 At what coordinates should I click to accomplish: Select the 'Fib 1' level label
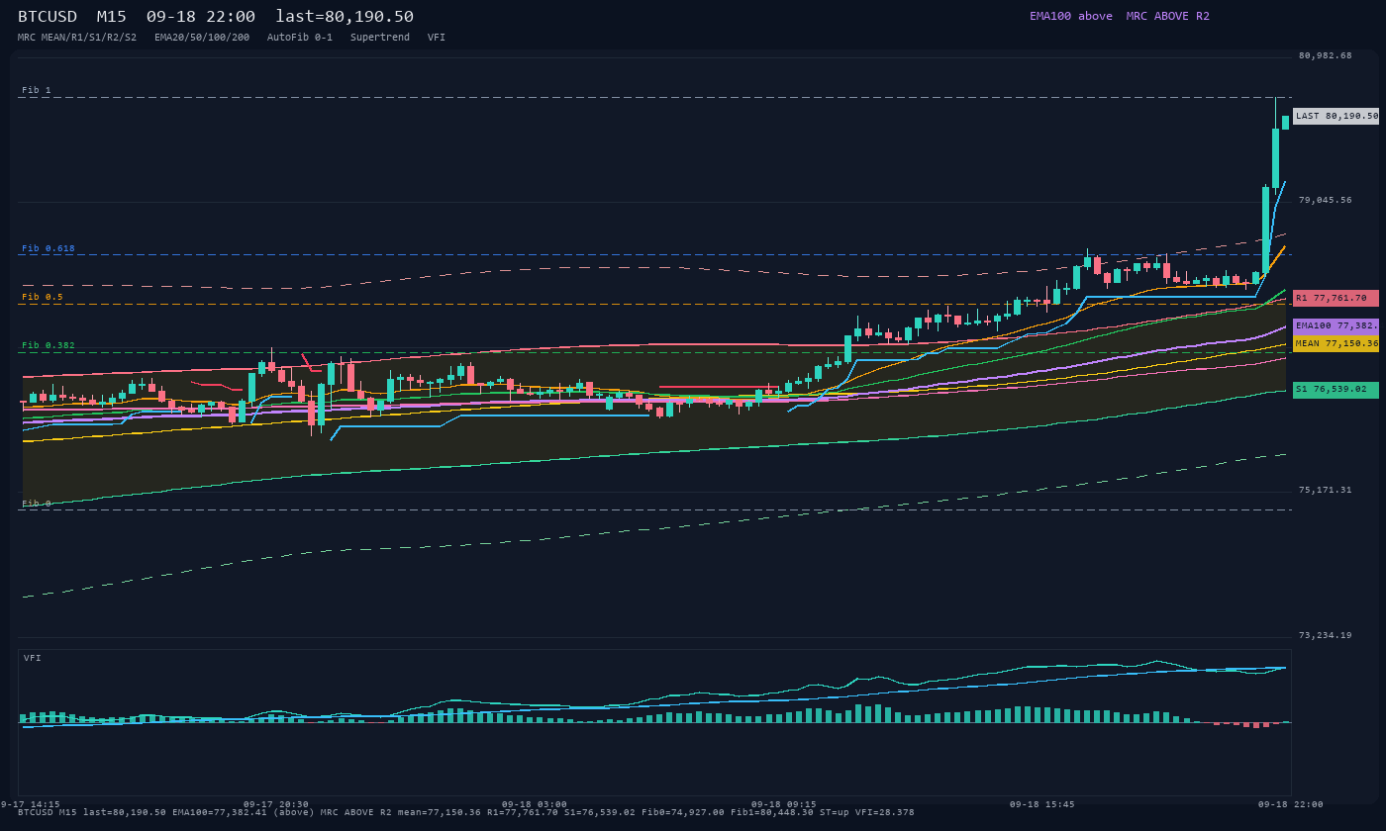[x=37, y=90]
